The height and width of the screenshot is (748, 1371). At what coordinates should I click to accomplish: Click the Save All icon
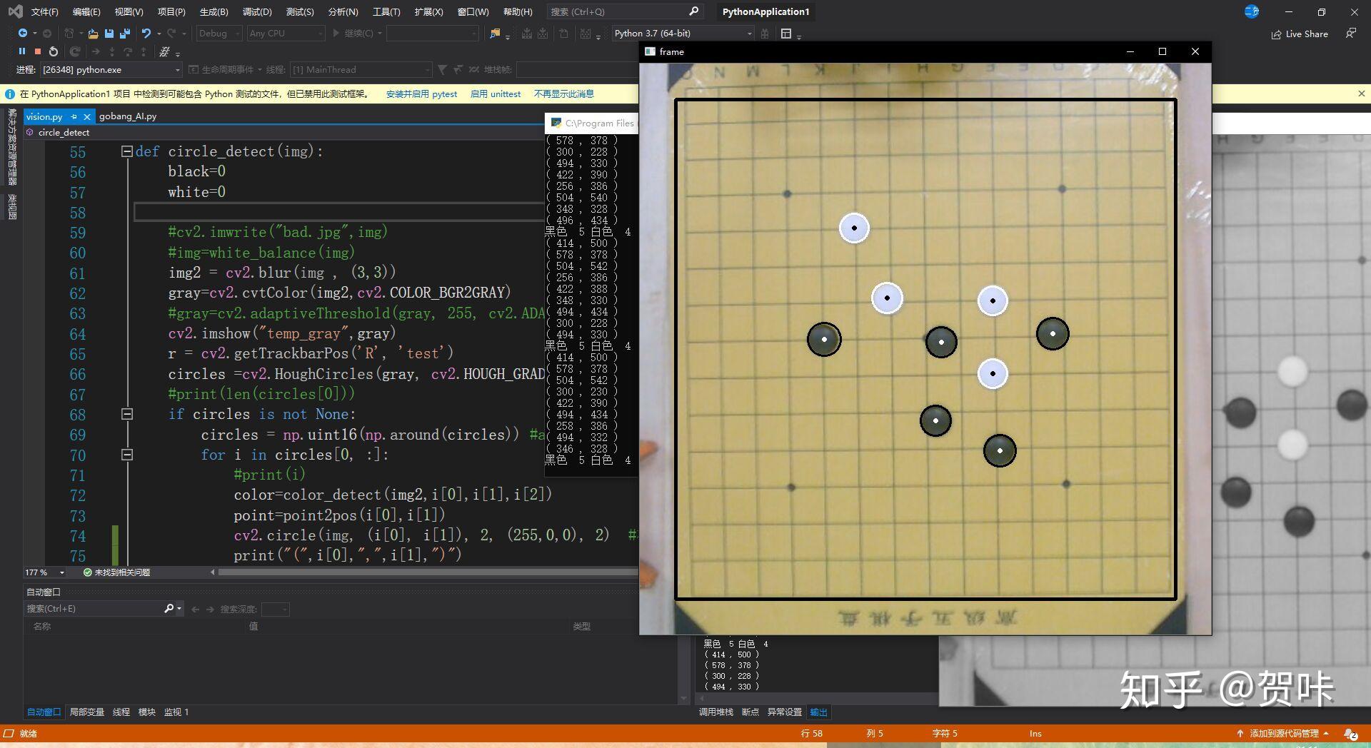click(124, 34)
